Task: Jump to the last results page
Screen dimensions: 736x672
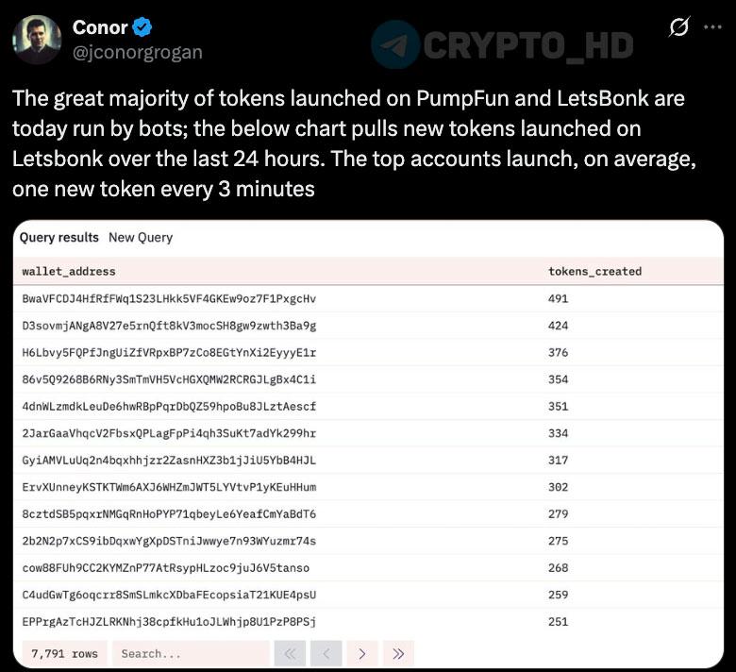Action: tap(398, 653)
